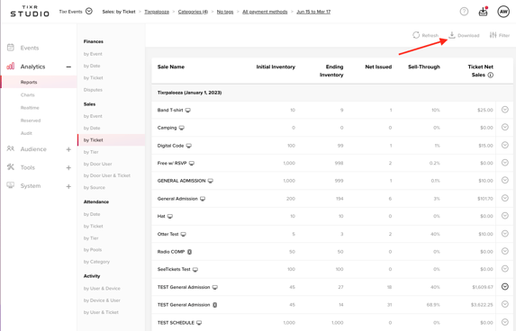
Task: Click the mobile icon beside Radio COMP
Action: pyautogui.click(x=189, y=252)
